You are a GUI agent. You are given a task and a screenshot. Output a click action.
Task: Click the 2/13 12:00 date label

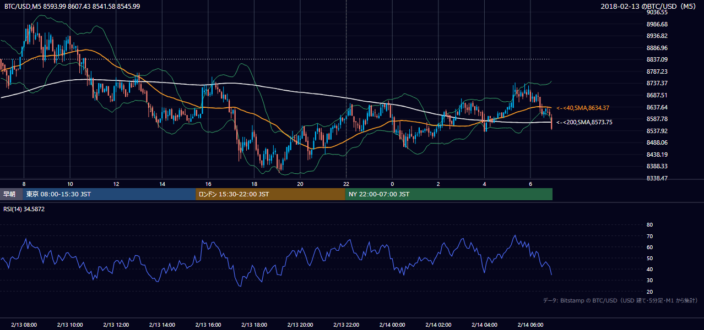coord(116,325)
